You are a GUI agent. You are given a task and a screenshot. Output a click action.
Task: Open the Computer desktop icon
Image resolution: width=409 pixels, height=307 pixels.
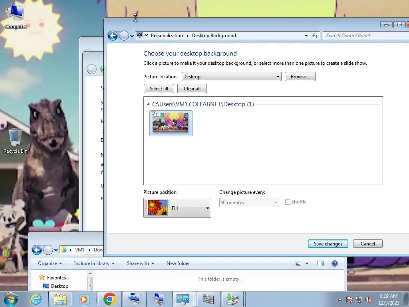tap(16, 17)
